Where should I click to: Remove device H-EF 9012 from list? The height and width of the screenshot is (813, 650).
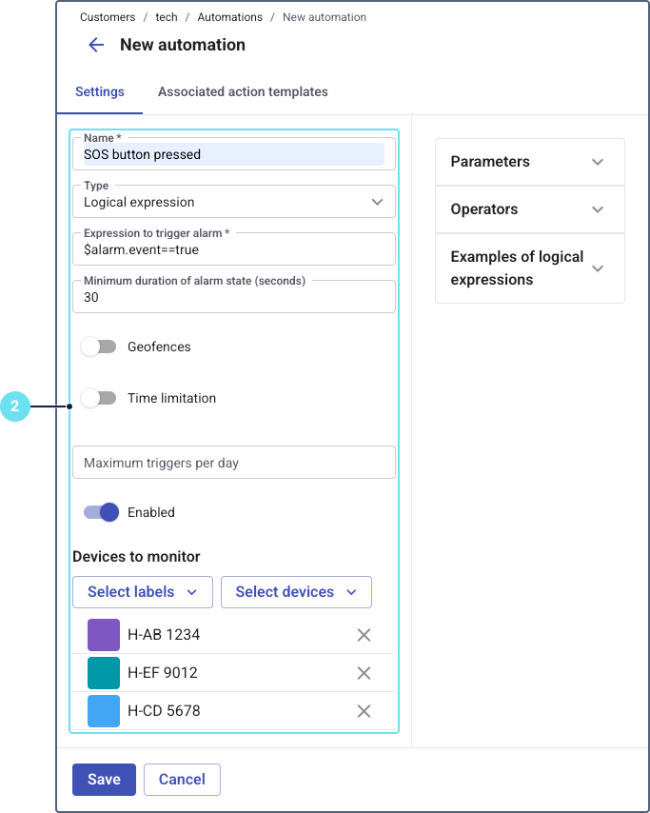[364, 673]
